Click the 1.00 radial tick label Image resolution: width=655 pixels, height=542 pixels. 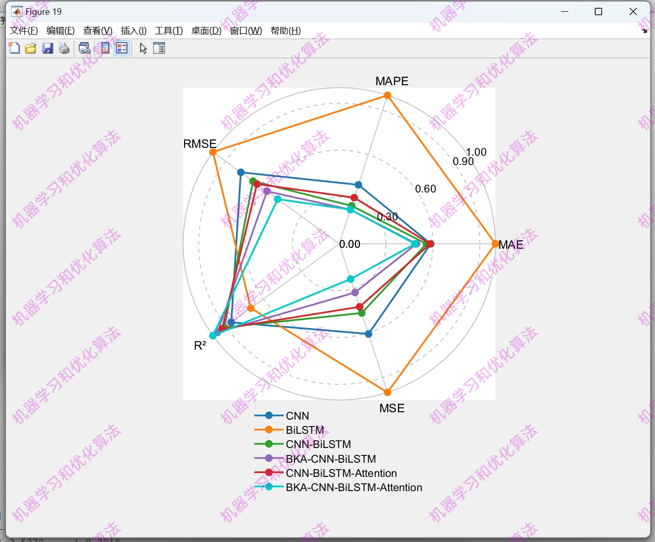click(476, 152)
